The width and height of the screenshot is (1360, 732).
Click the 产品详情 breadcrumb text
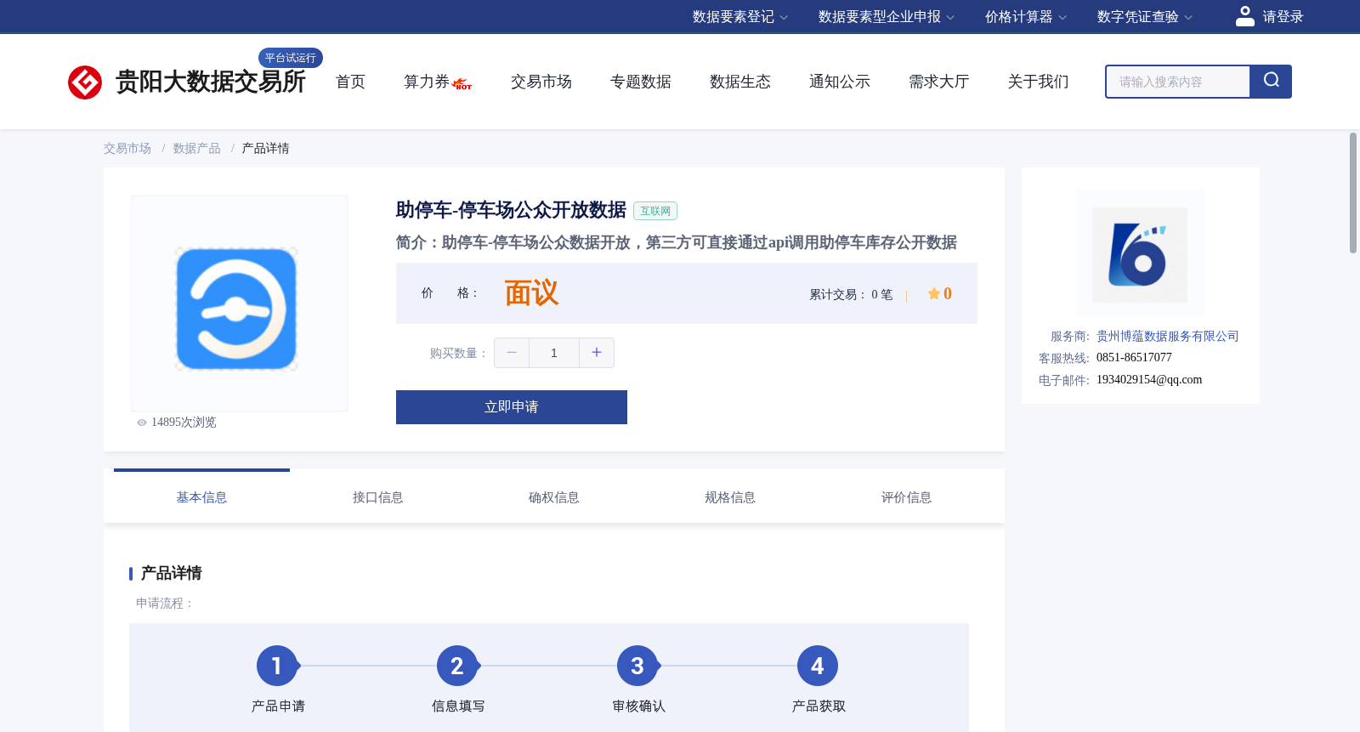[266, 149]
